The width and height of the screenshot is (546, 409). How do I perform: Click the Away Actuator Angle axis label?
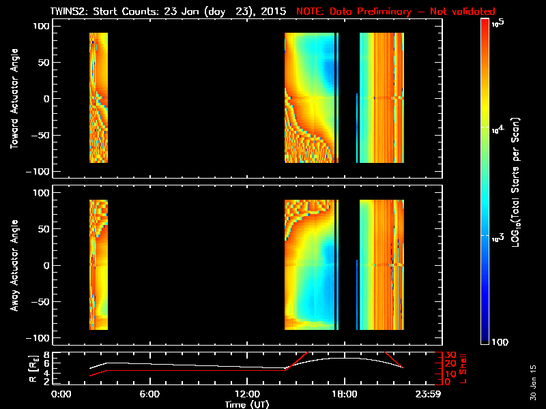click(12, 264)
